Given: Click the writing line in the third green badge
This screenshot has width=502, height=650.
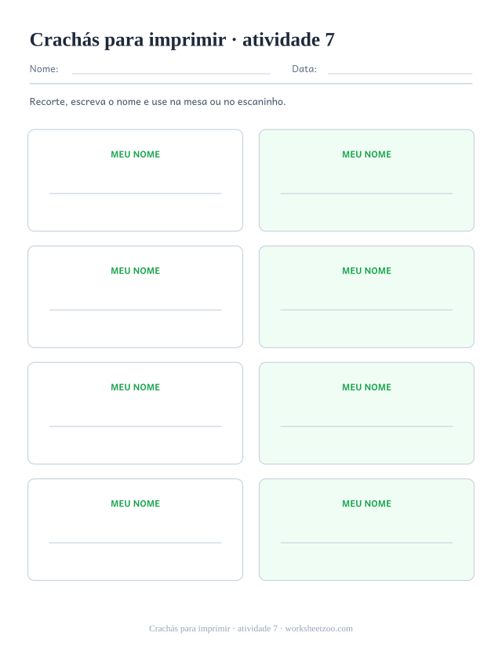Looking at the screenshot, I should pyautogui.click(x=366, y=427).
